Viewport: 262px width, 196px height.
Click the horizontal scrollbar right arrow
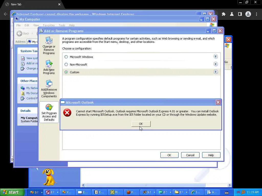(230, 185)
